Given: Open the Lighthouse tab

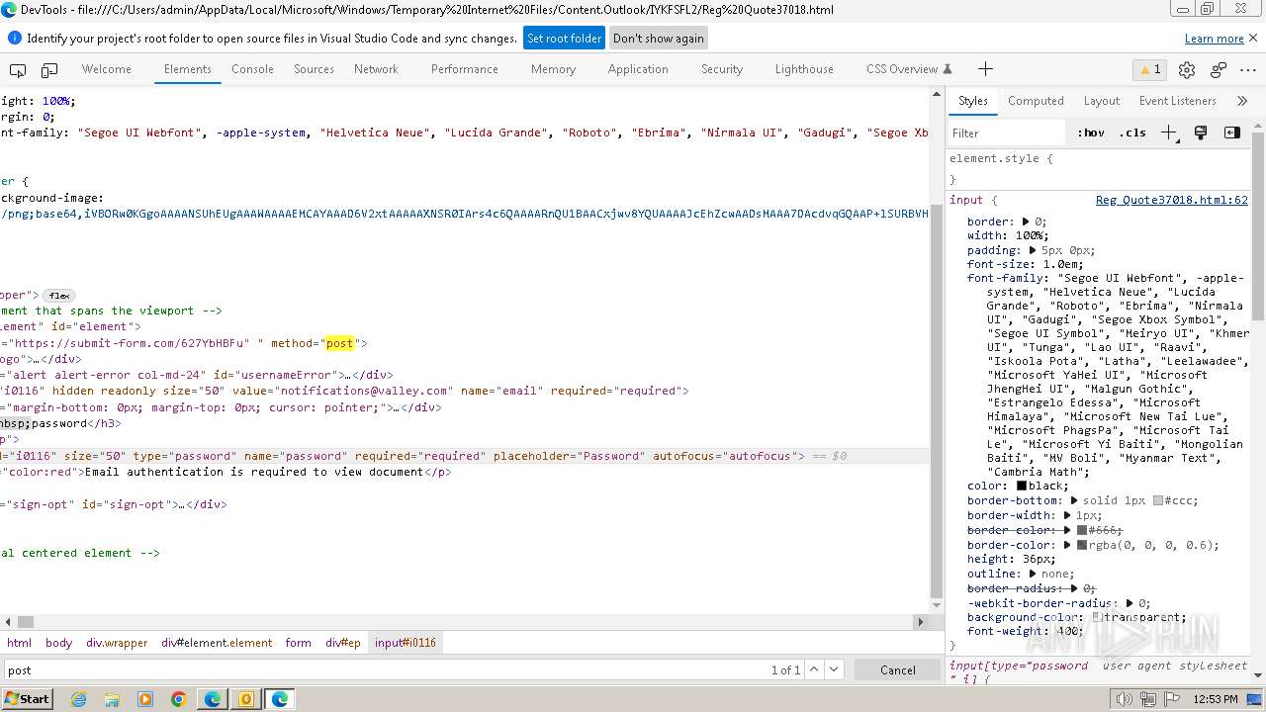Looking at the screenshot, I should 804,69.
